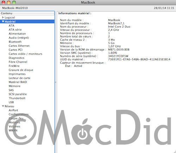
Task: Select Cartes PCI
Action: [x=15, y=50]
